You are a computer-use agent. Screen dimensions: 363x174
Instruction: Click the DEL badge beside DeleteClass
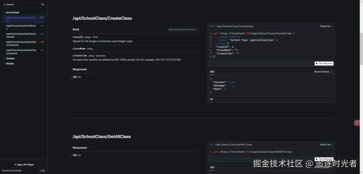[x=42, y=50]
